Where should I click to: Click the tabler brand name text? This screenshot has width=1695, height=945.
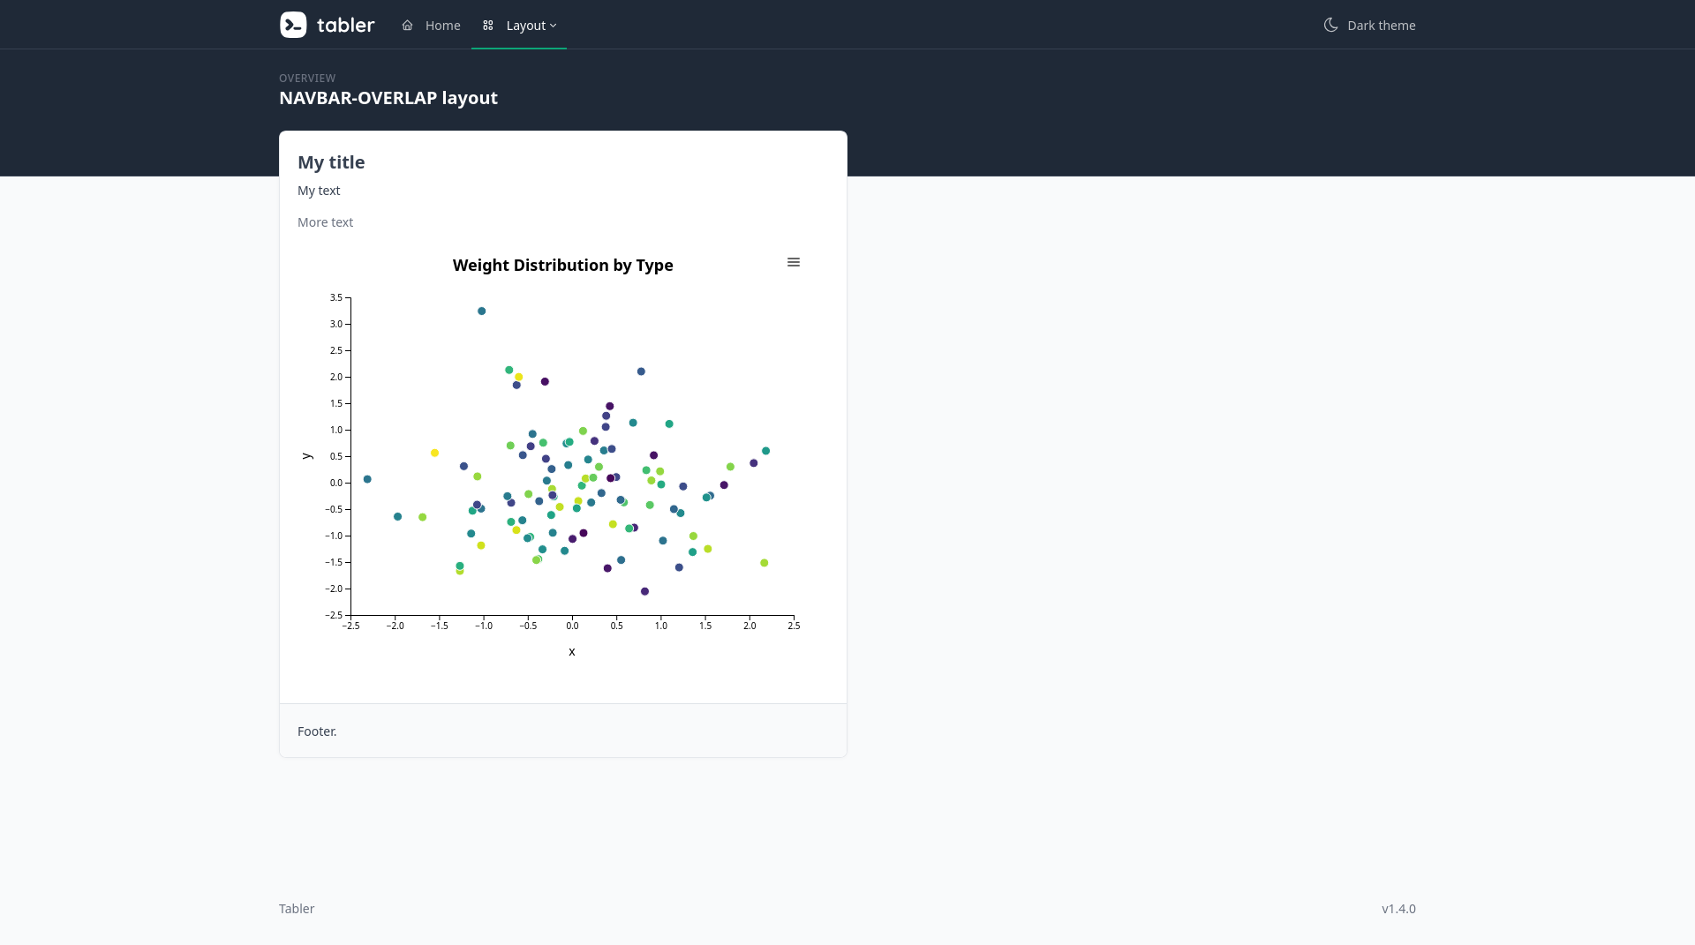pos(345,25)
